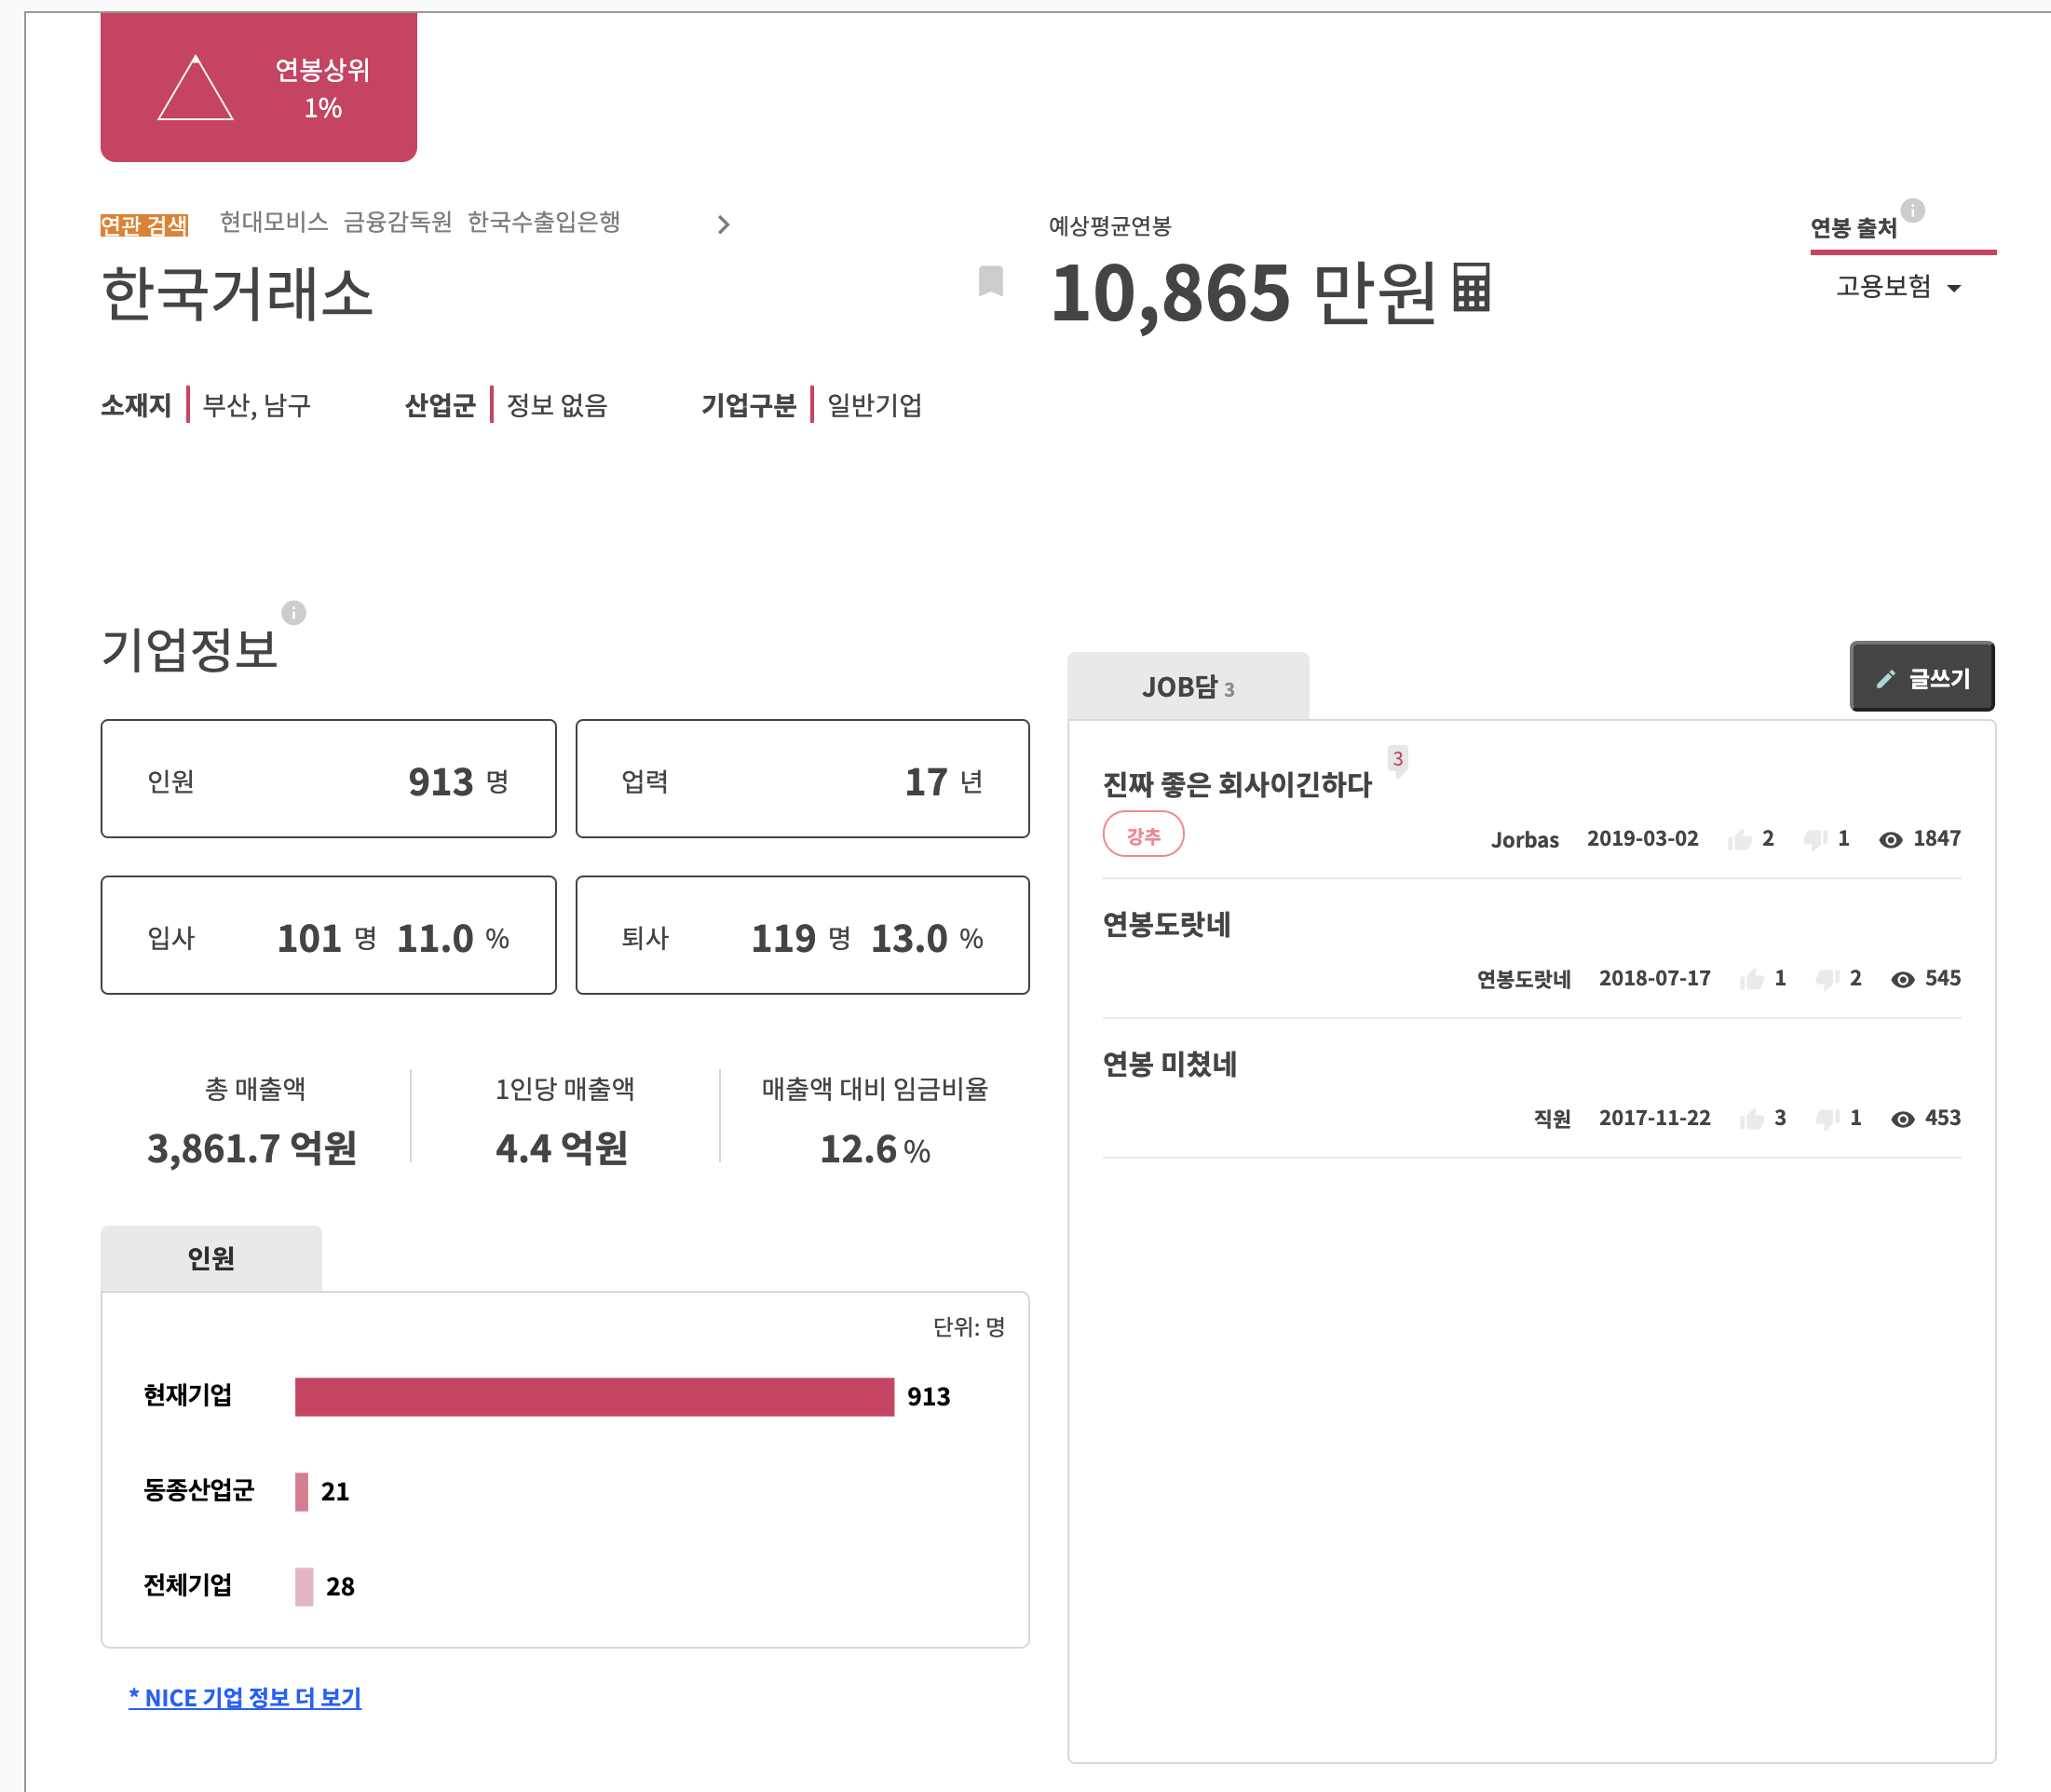2051x1792 pixels.
Task: Switch to the JOB담 tab
Action: [x=1187, y=687]
